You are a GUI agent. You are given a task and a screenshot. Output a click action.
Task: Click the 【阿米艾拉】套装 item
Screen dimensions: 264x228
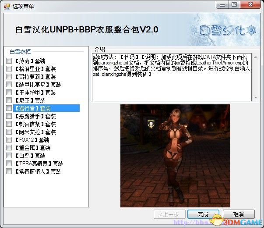point(35,132)
